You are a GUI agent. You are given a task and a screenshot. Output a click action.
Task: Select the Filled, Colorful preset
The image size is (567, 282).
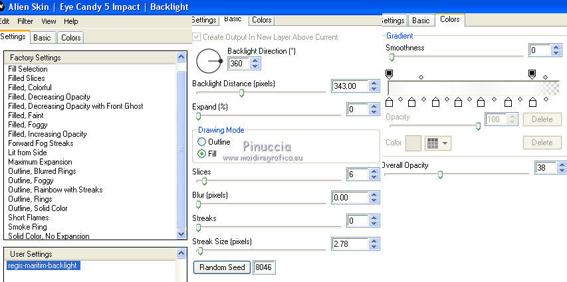[30, 88]
